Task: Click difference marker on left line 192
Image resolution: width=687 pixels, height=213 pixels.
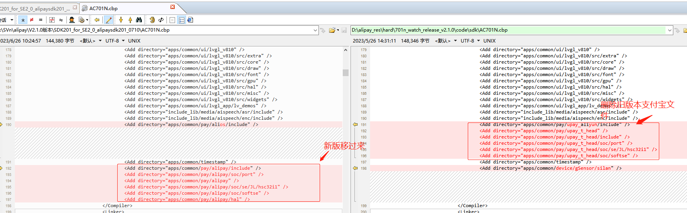Action: pyautogui.click(x=1, y=168)
